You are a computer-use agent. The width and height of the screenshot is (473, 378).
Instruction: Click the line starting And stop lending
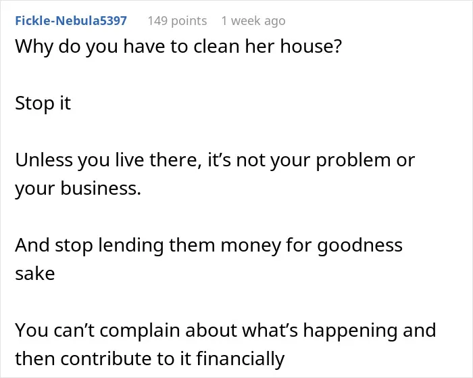(209, 245)
